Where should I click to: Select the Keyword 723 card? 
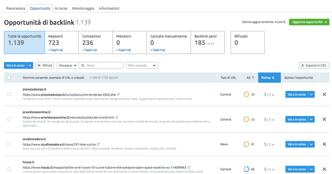coord(62,43)
